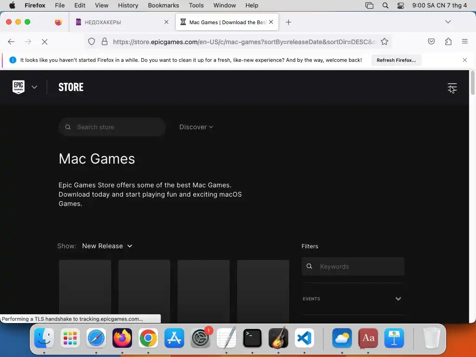Click the Firefox icon in the dock

coord(122,338)
